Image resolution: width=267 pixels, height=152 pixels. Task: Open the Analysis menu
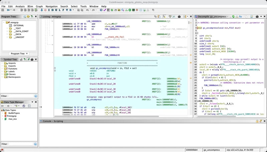coord(20,6)
